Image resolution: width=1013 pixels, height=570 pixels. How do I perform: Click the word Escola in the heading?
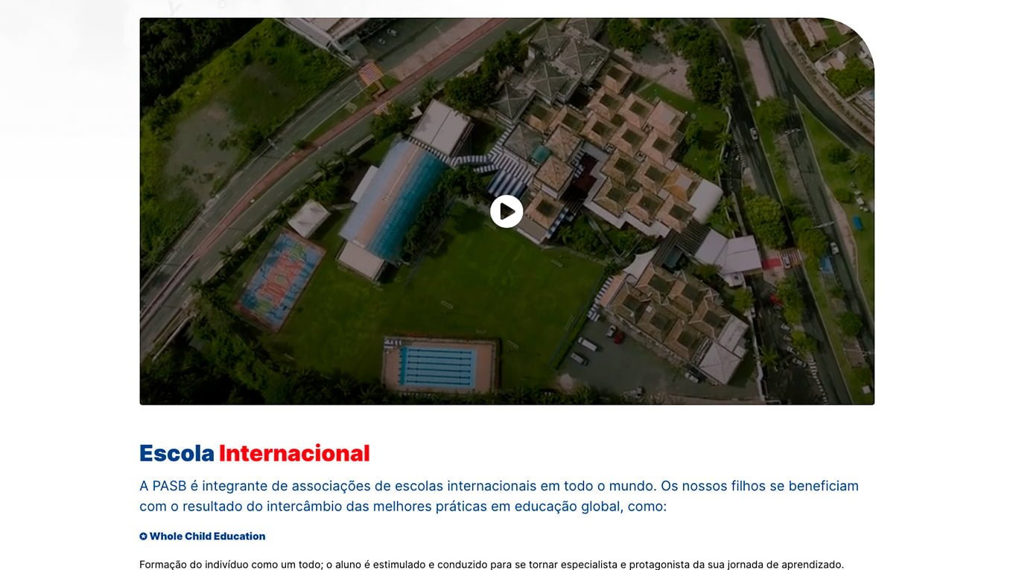[x=177, y=453]
